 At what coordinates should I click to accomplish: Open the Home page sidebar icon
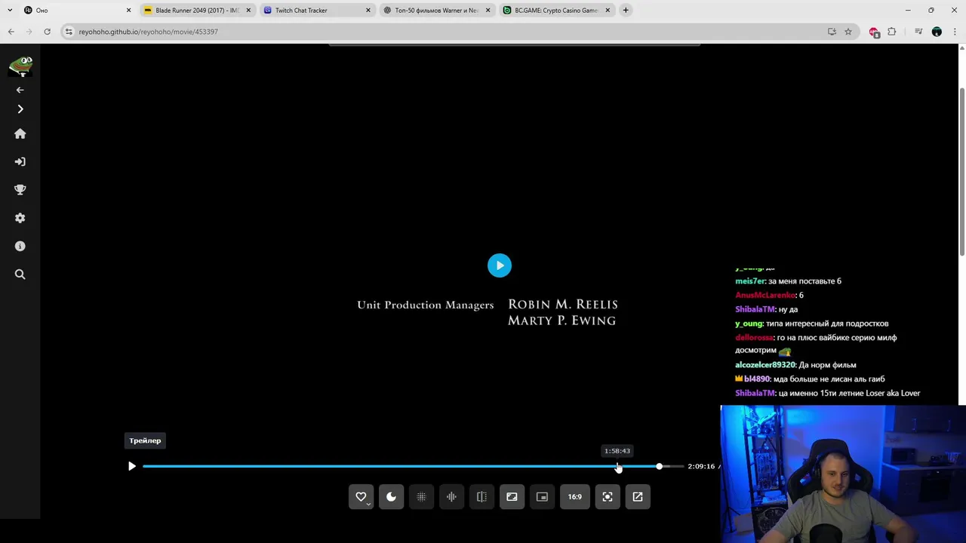[20, 133]
